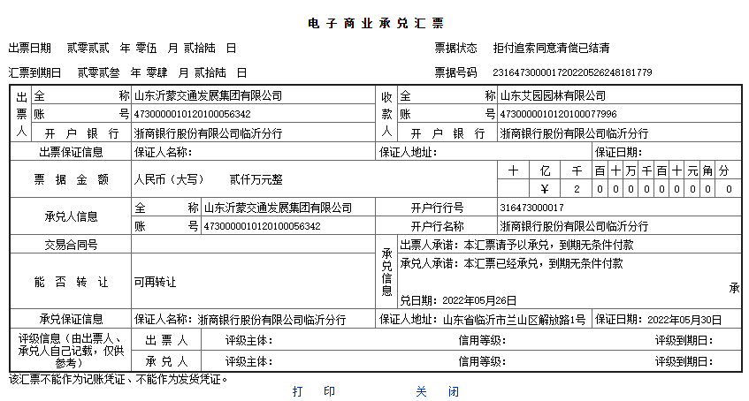Screen dimensions: 749x401
Task: Select status 拒付追索同意清偿已结清
Action: [x=551, y=49]
